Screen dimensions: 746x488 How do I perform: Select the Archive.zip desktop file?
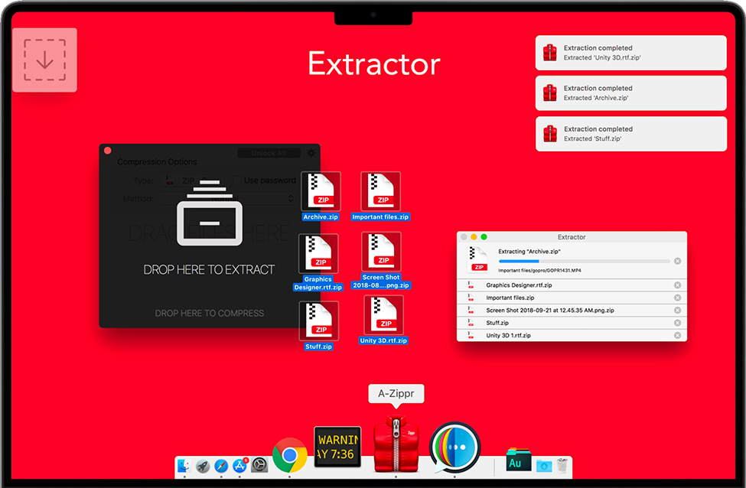point(321,192)
